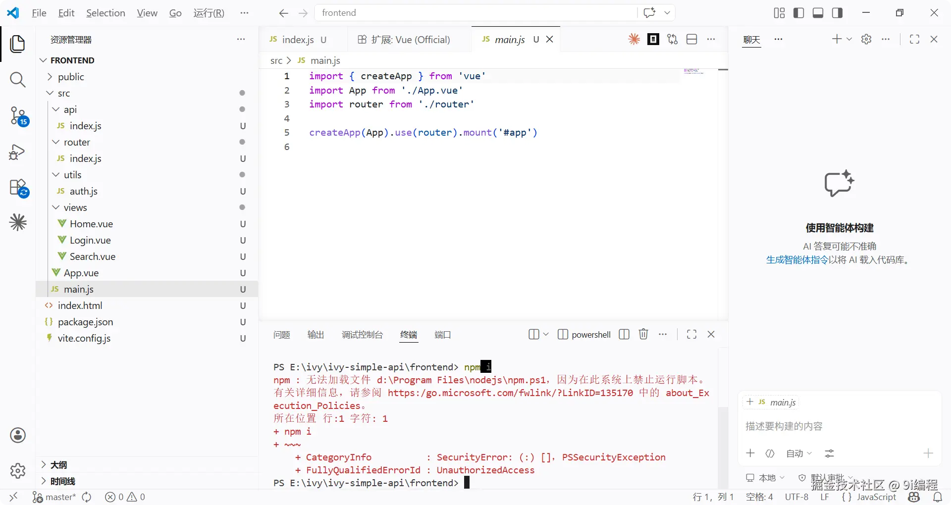The width and height of the screenshot is (951, 505).
Task: Open package.json in the explorer
Action: (147, 322)
